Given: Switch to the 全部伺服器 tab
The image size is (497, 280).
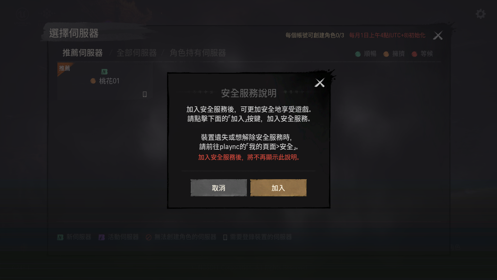Looking at the screenshot, I should click(x=137, y=53).
